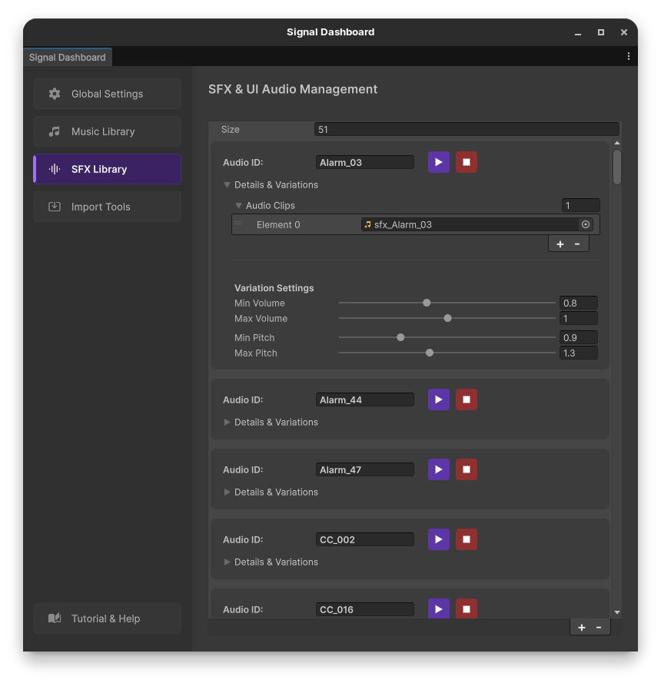Screen dimensions: 661x683
Task: Click the vertical scrollbar thumb
Action: pyautogui.click(x=617, y=167)
